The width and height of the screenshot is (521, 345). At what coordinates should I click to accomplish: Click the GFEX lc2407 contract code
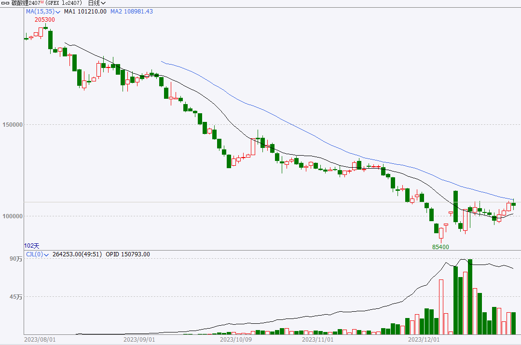coord(64,3)
